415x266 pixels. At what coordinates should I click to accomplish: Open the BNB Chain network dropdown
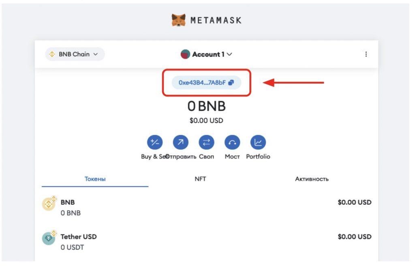pyautogui.click(x=75, y=54)
